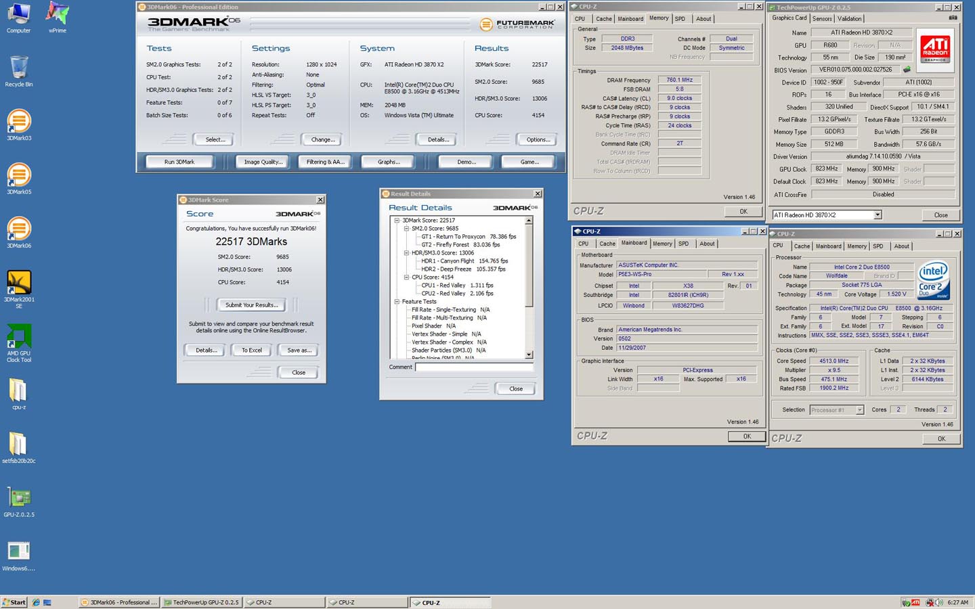Click GPU-Z screenshot camera icon
Viewport: 975px width, 609px height.
click(x=953, y=18)
